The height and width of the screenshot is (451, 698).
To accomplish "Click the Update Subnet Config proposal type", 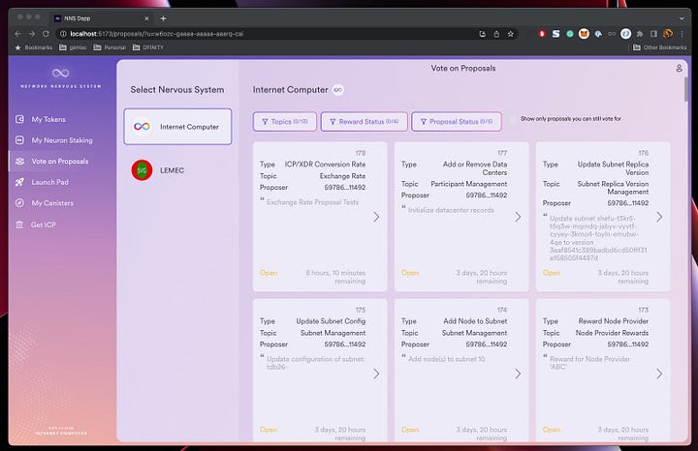I will (331, 321).
